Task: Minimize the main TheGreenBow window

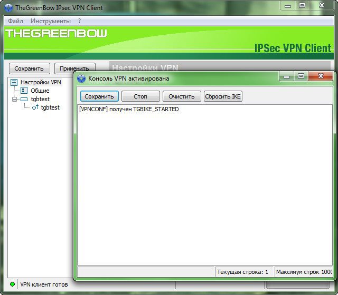Action: (x=287, y=6)
